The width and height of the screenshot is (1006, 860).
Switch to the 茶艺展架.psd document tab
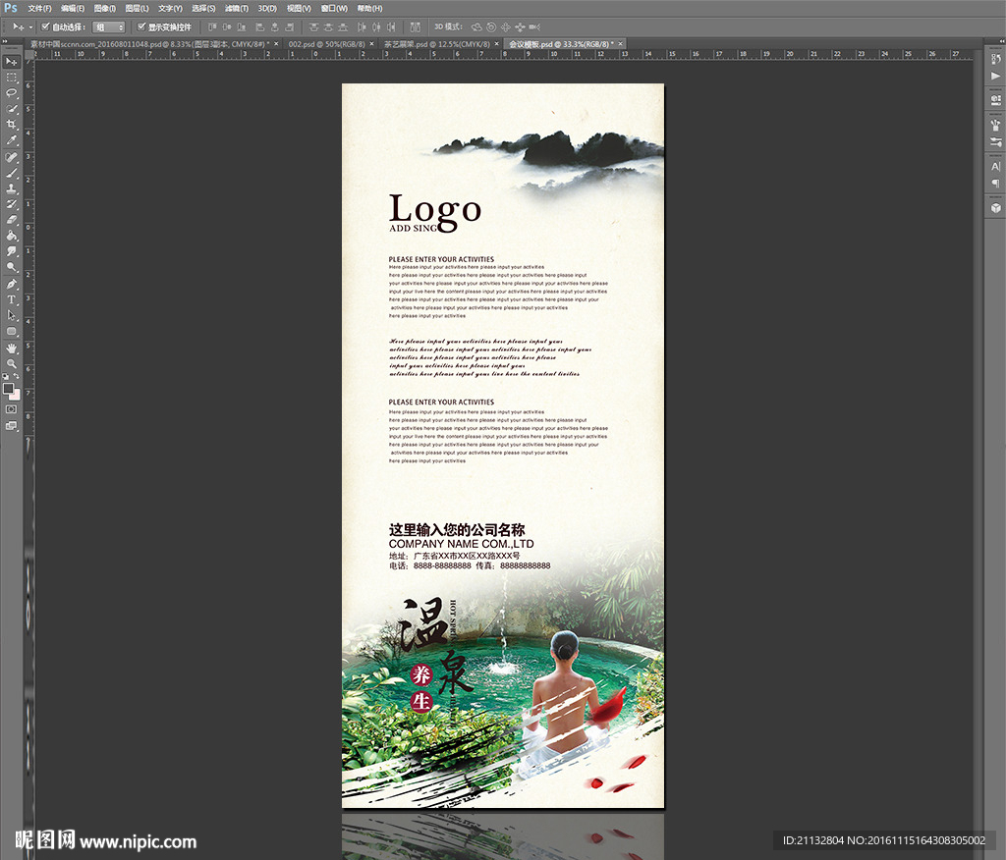pos(437,44)
